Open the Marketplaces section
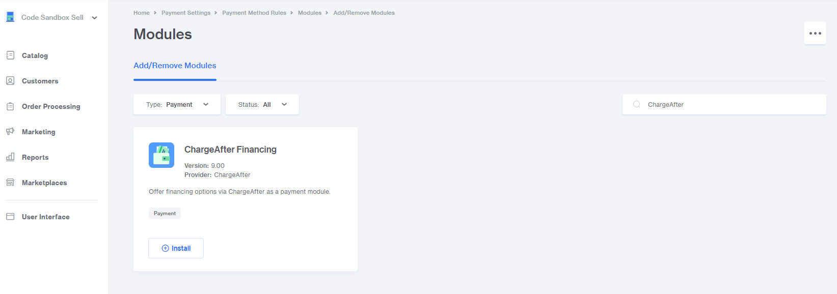 click(44, 183)
